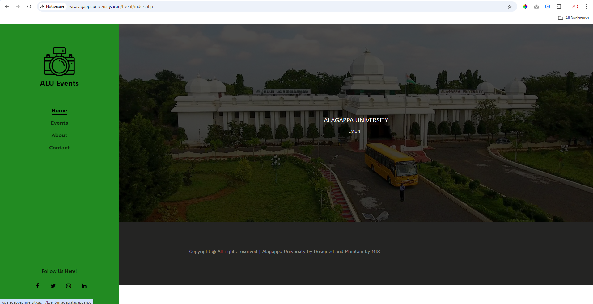Click the Copyright footer text
The width and height of the screenshot is (593, 304).
(285, 252)
